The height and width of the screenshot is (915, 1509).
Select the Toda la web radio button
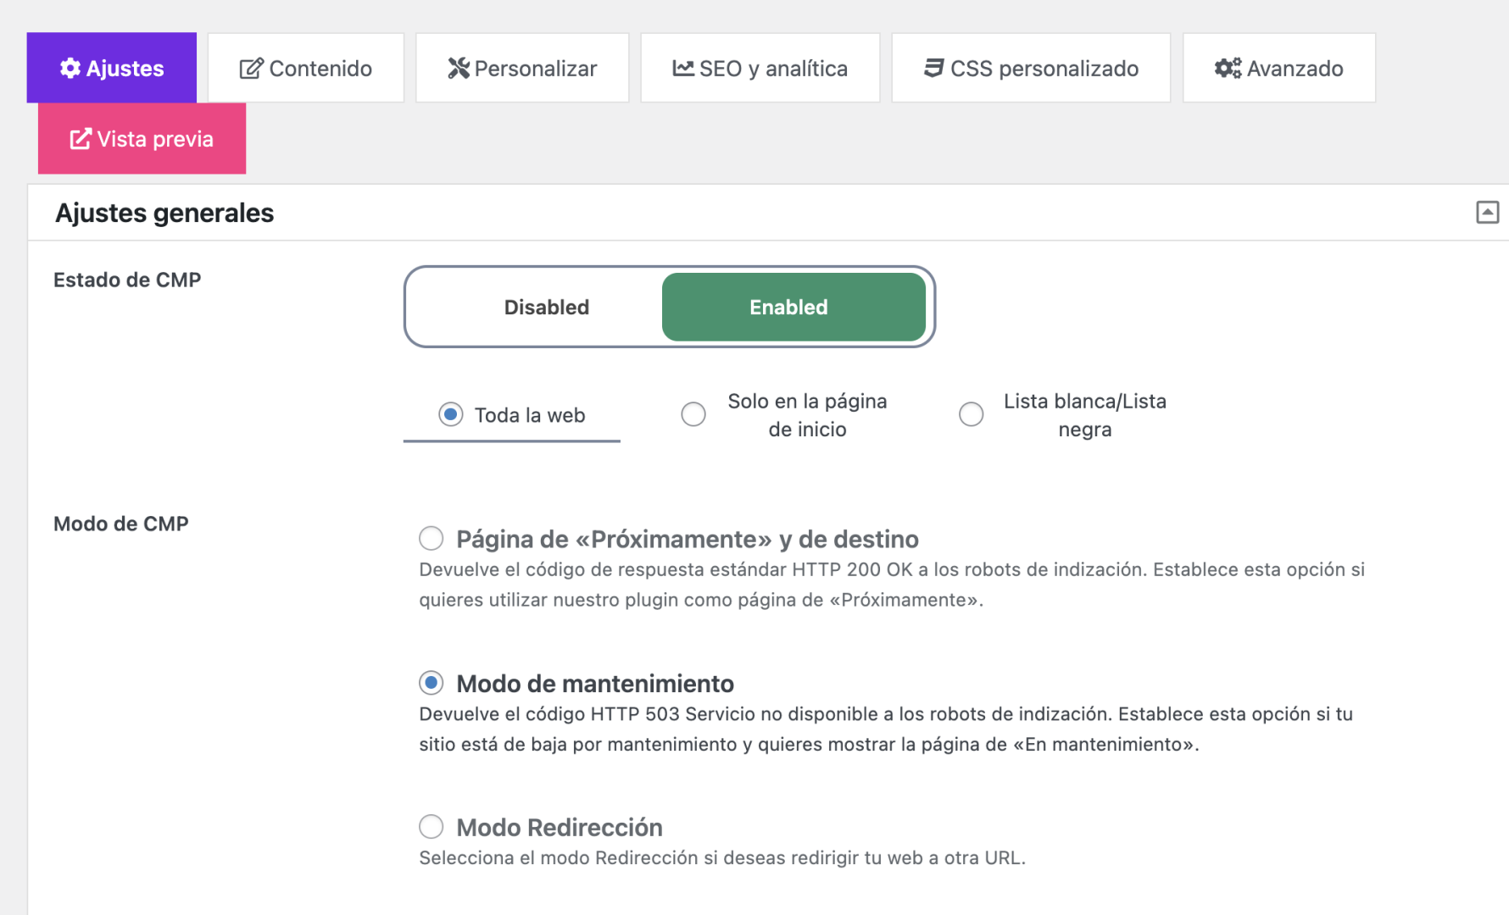point(451,414)
